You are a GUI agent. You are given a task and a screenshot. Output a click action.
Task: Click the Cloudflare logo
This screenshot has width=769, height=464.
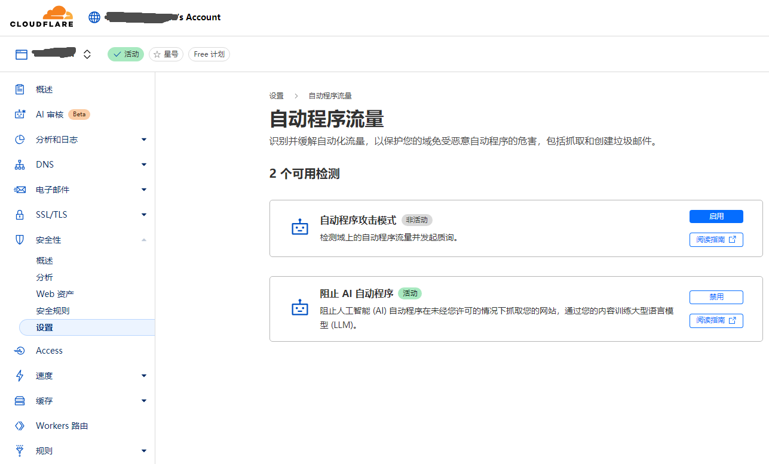coord(42,17)
